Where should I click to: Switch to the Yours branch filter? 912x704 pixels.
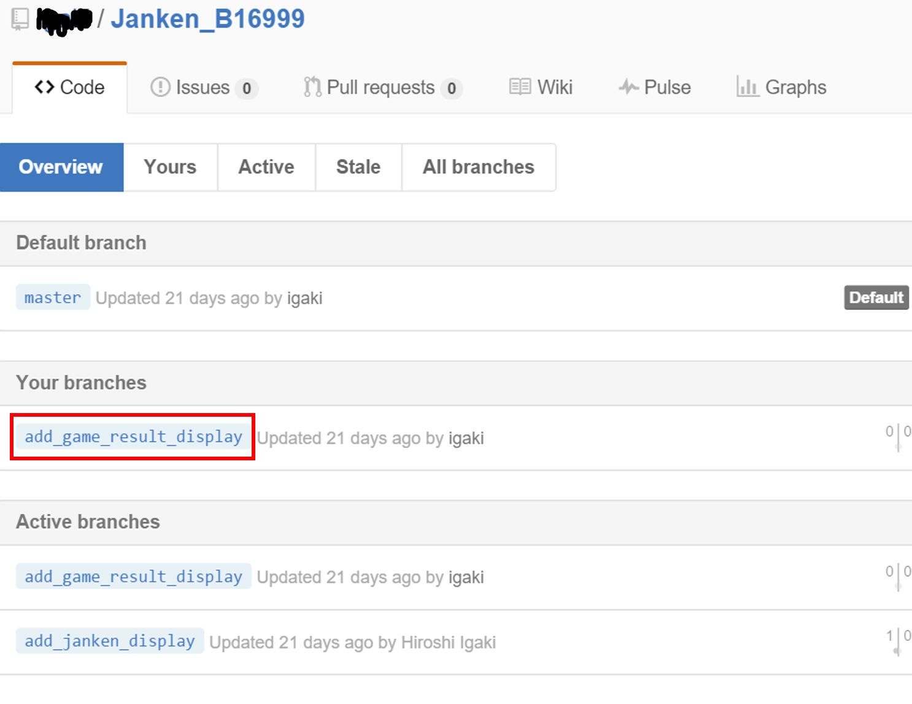[x=170, y=167]
